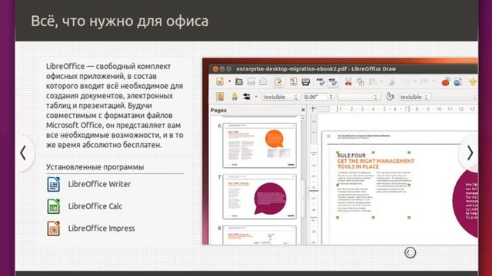This screenshot has width=492, height=276.
Task: Click the RULE FOUR heading on page
Action: pyautogui.click(x=351, y=155)
